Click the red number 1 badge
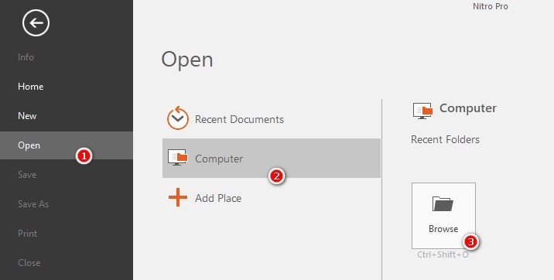 [x=84, y=155]
